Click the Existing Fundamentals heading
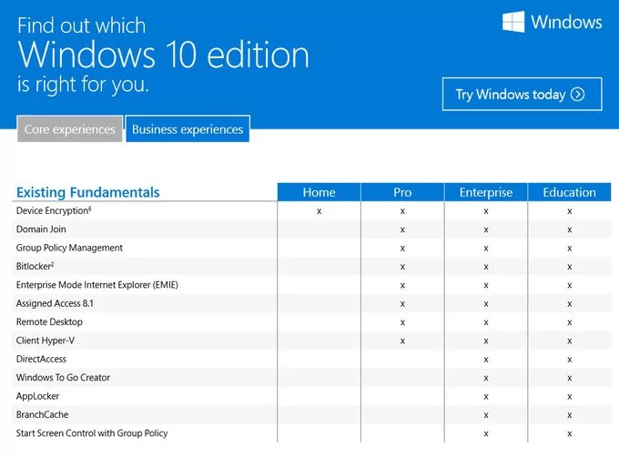The width and height of the screenshot is (619, 458). coord(88,192)
